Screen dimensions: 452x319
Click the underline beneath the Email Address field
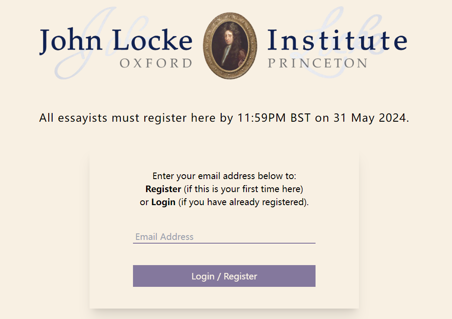224,243
